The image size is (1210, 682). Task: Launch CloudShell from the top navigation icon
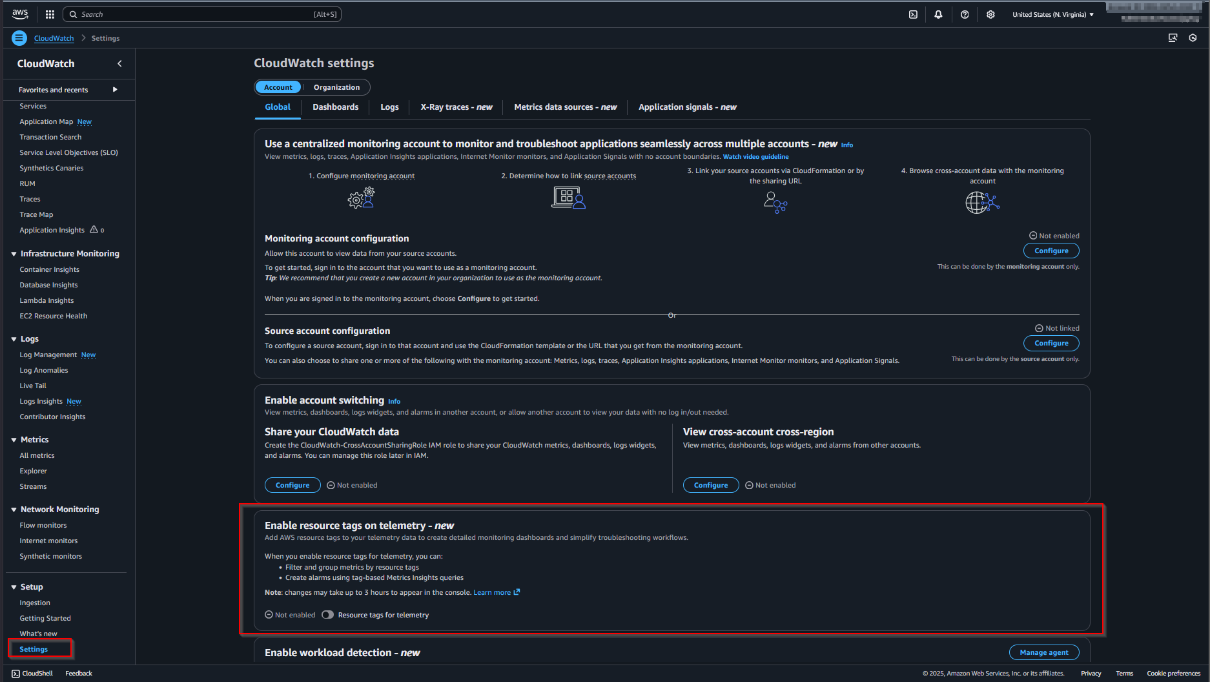tap(913, 14)
